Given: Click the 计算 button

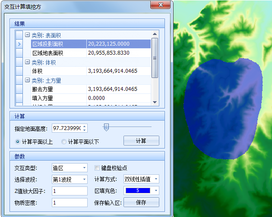Looking at the screenshot, I should (x=141, y=141).
